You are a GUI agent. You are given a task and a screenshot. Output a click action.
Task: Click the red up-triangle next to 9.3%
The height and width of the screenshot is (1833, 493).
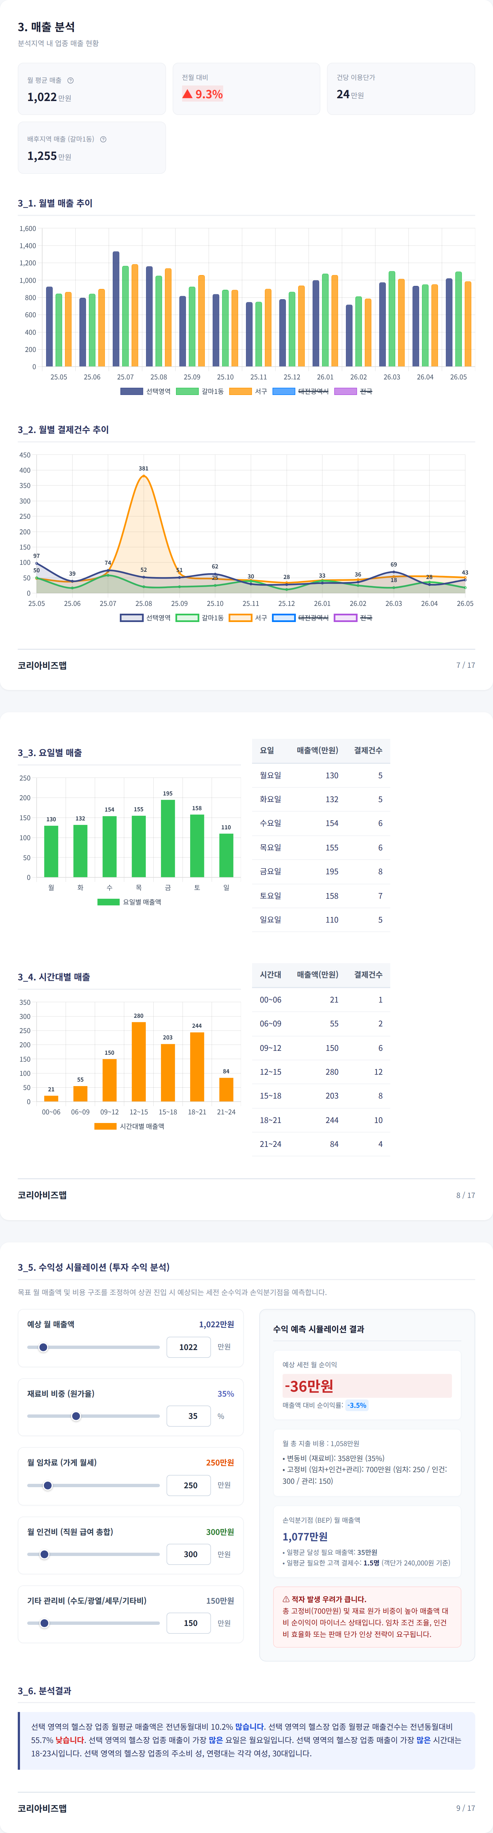point(187,94)
